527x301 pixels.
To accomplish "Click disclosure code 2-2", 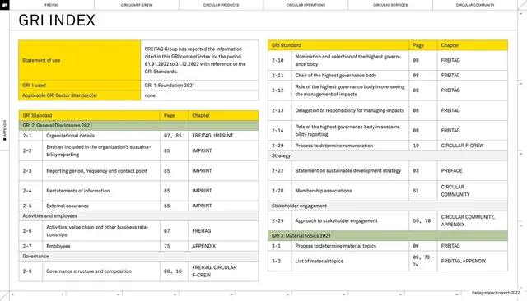I will pos(27,150).
